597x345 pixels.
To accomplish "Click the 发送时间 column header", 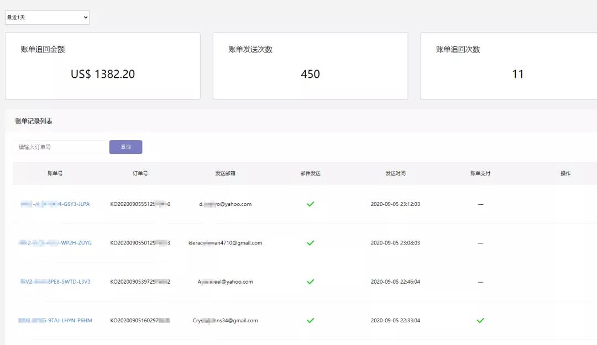I will (395, 173).
